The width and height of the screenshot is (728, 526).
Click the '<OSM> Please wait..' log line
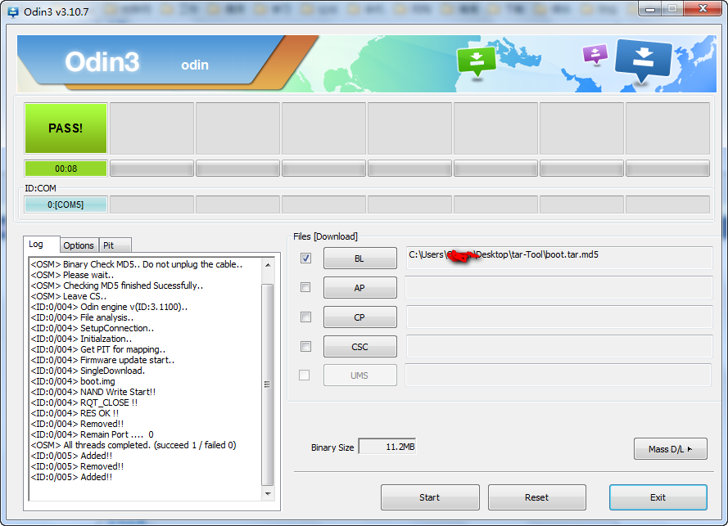(x=72, y=275)
